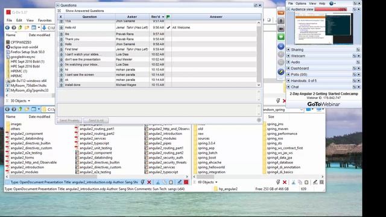Click trash icon for 'Thank you' question
The image size is (386, 217).
tap(61, 39)
